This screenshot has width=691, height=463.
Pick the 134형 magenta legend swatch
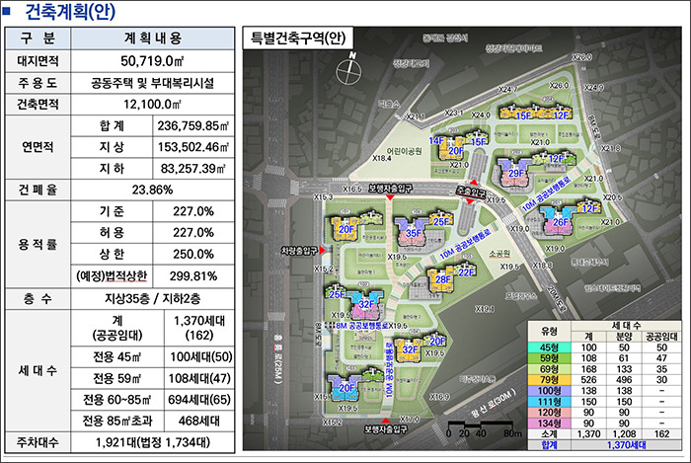tap(549, 424)
